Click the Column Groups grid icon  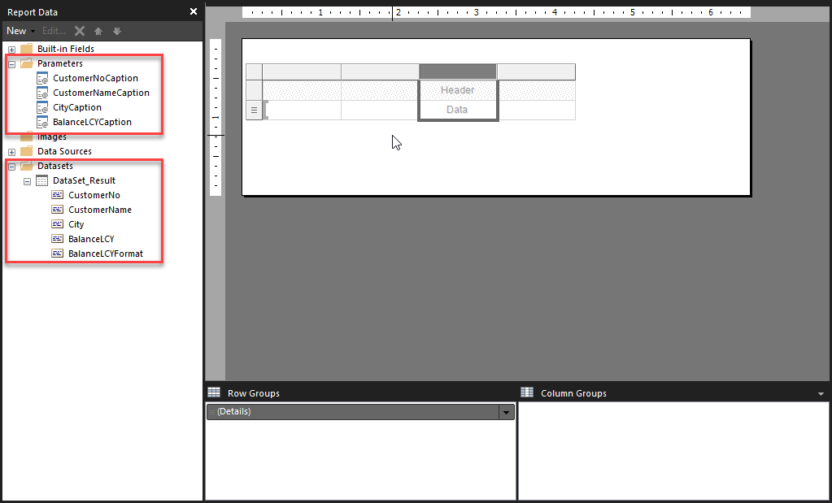[x=529, y=393]
